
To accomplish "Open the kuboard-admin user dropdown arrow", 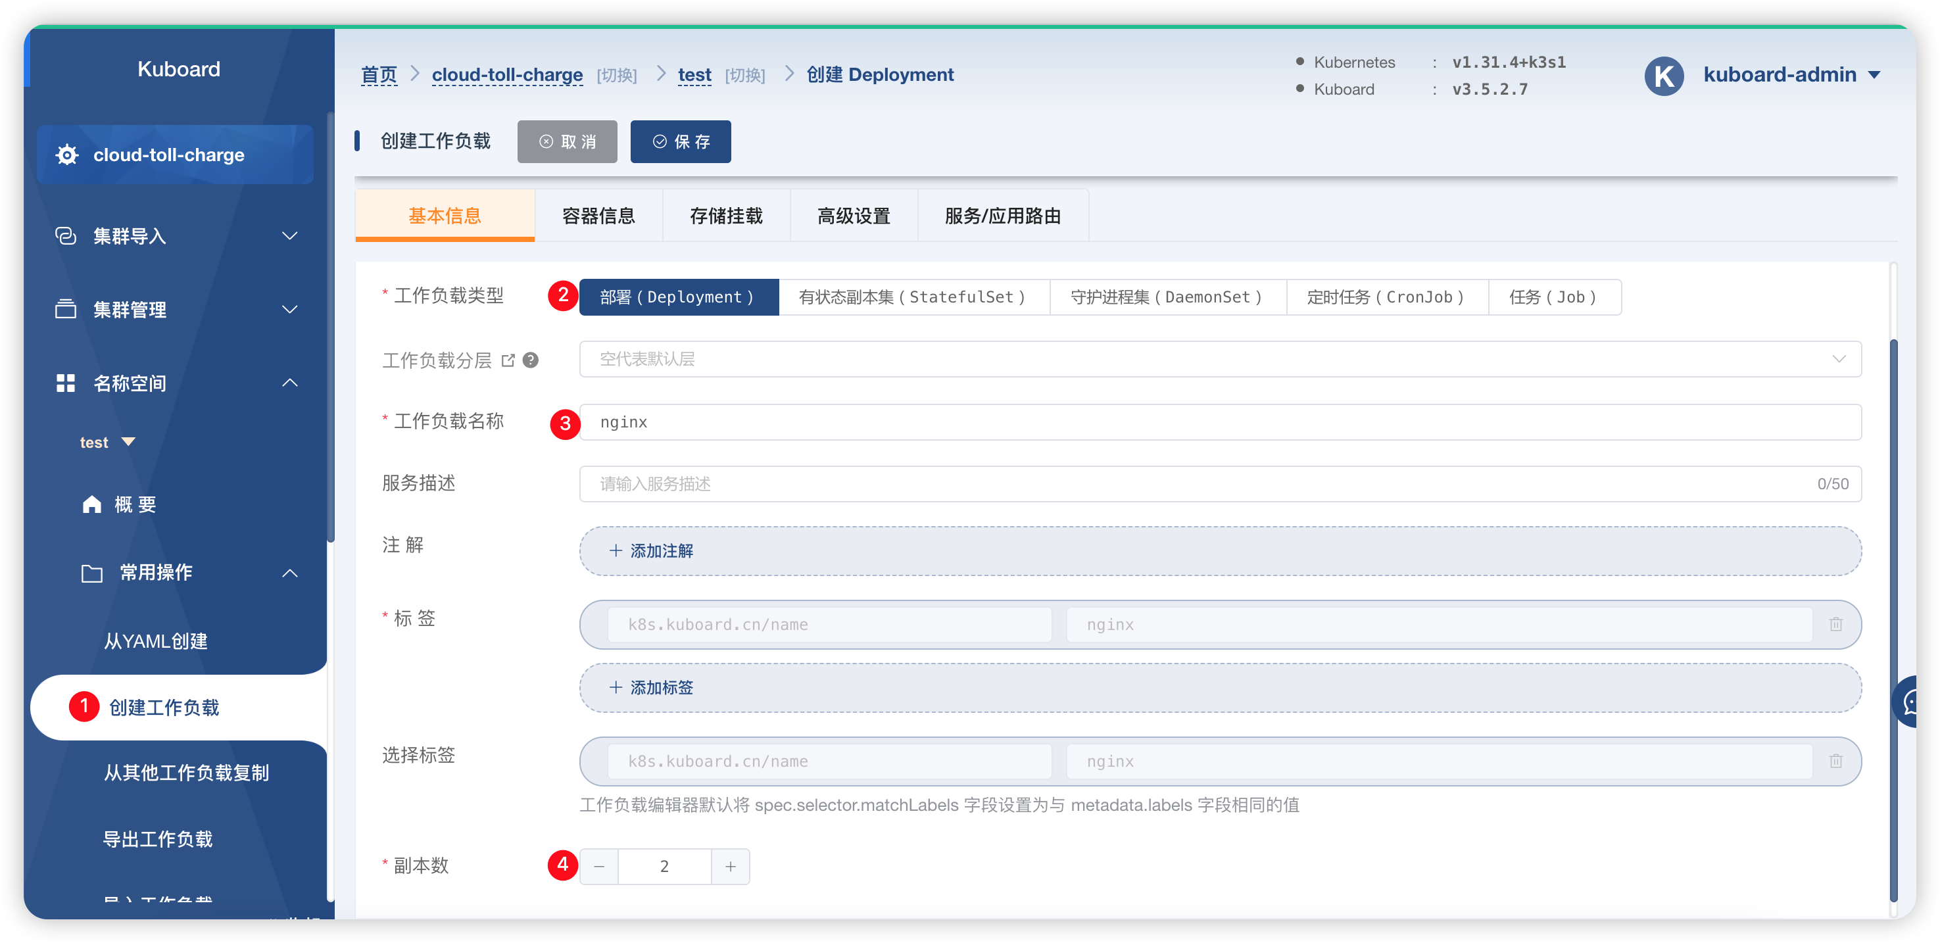I will 1874,74.
